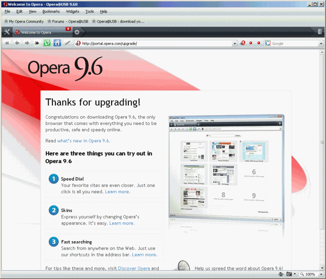The width and height of the screenshot is (326, 279).
Task: Click the Speed Dial screenshot image
Action: 227,169
